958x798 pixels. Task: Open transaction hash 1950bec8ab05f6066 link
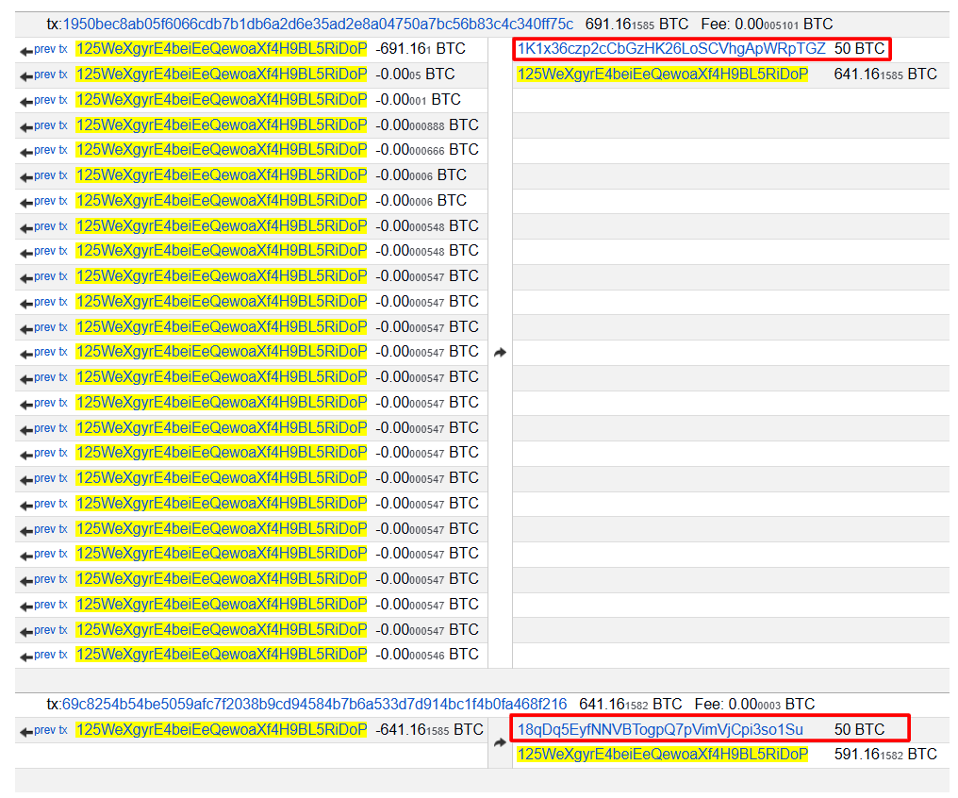click(318, 25)
